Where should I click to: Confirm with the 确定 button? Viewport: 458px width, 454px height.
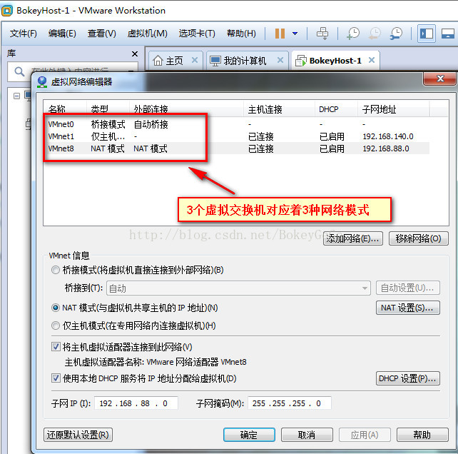click(x=249, y=435)
